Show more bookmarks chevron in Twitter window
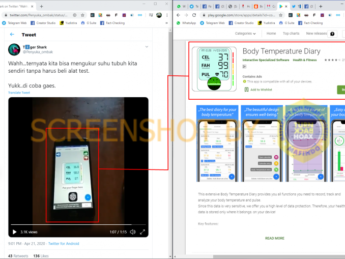 point(166,23)
